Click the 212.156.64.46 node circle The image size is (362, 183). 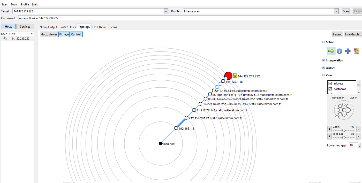tap(214, 90)
